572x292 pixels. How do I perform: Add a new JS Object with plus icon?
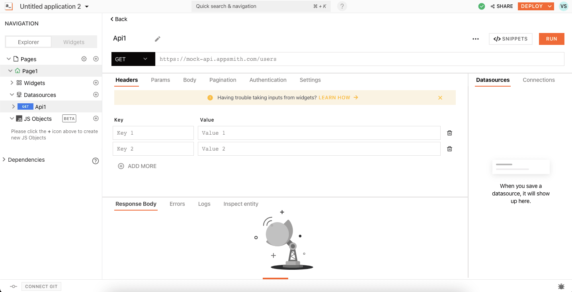[x=96, y=118]
